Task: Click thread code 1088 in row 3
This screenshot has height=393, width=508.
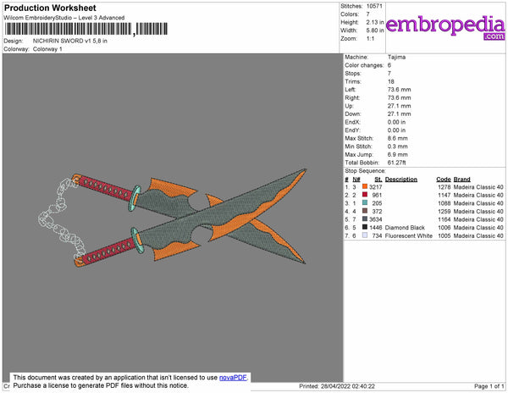Action: coord(444,203)
